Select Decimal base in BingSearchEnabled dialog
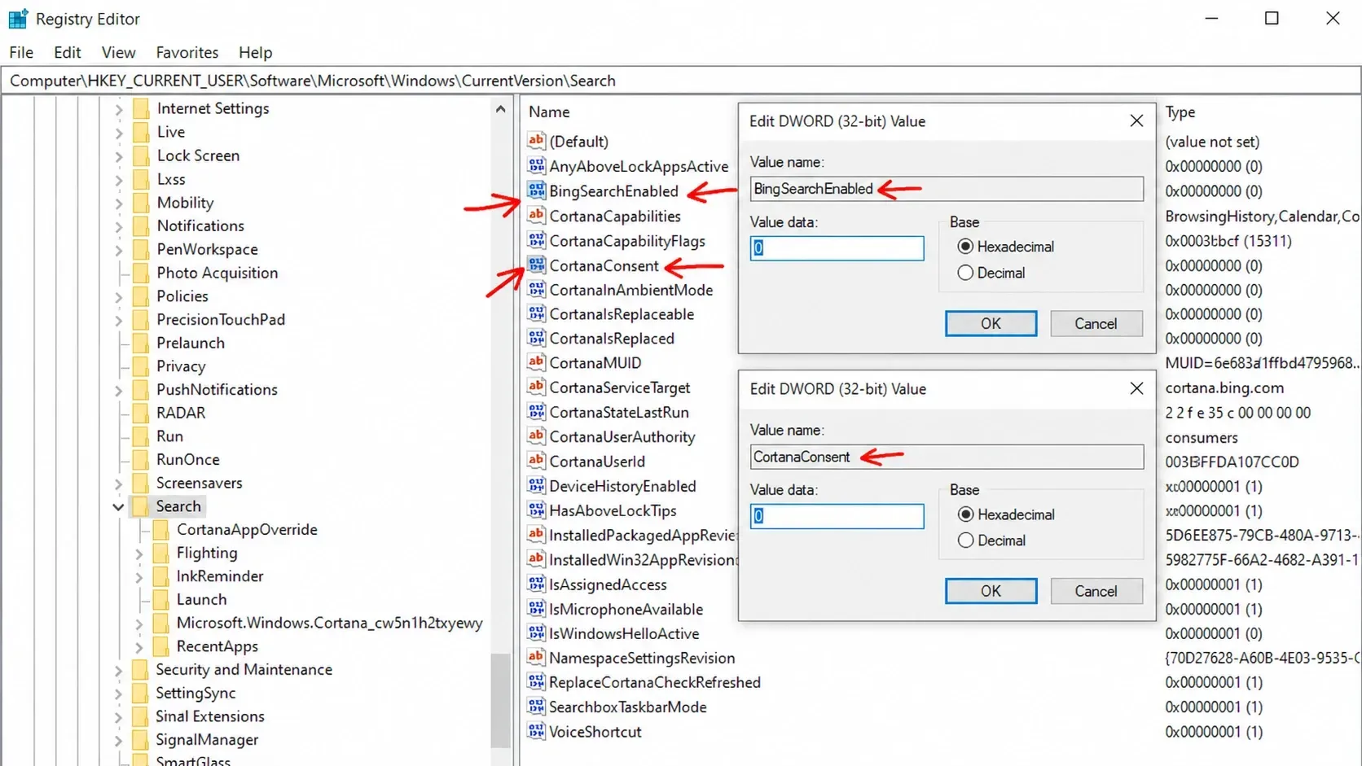Screen dimensions: 1362x766 pyautogui.click(x=965, y=273)
